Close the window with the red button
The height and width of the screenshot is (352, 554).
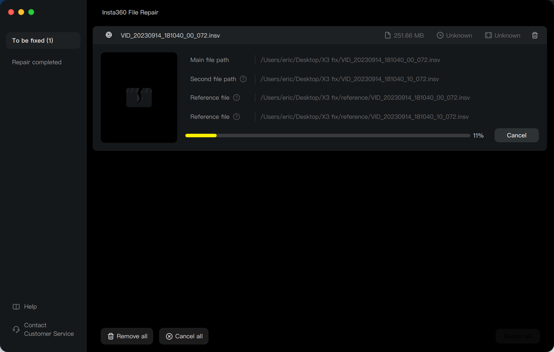tap(11, 12)
